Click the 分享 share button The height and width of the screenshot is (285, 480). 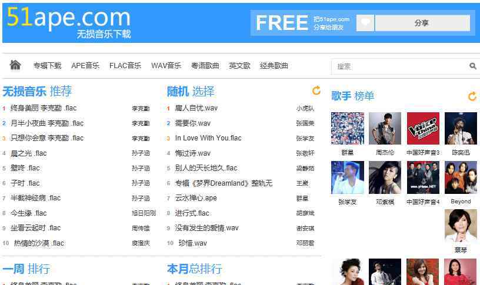pos(422,23)
